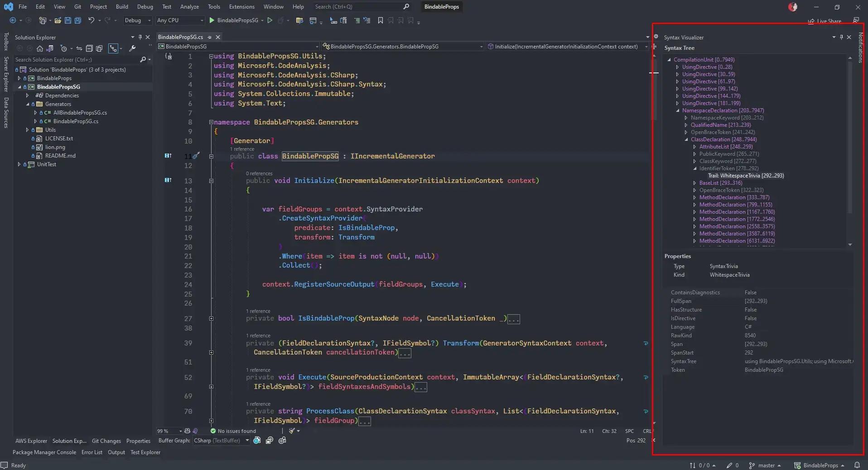Image resolution: width=868 pixels, height=470 pixels.
Task: Expand the BaseList node in Syntax Tree
Action: pyautogui.click(x=694, y=183)
